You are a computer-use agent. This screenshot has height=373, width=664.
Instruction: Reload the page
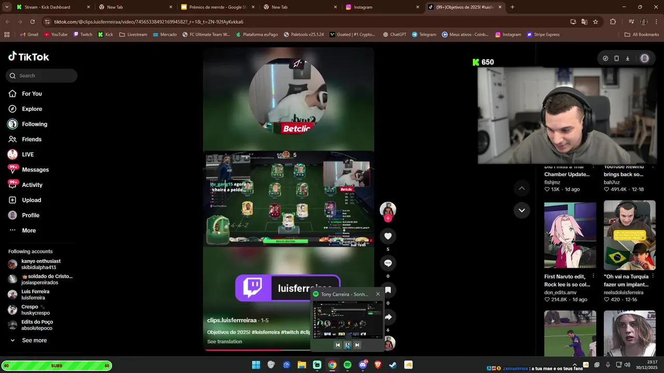pyautogui.click(x=32, y=22)
